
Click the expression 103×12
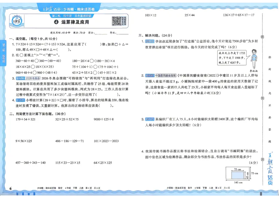pyautogui.click(x=151, y=15)
